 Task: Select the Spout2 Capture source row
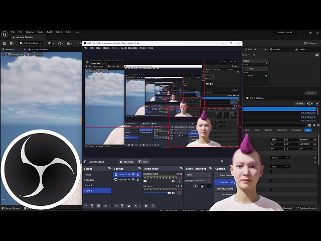127,174
